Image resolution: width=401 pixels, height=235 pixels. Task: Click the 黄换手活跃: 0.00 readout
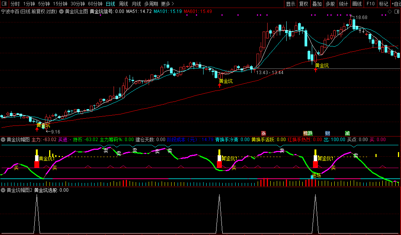268,140
